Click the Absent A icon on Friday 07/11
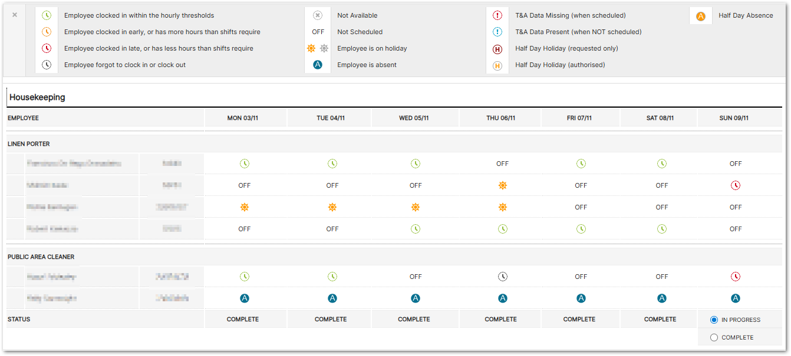791x356 pixels. (x=581, y=298)
